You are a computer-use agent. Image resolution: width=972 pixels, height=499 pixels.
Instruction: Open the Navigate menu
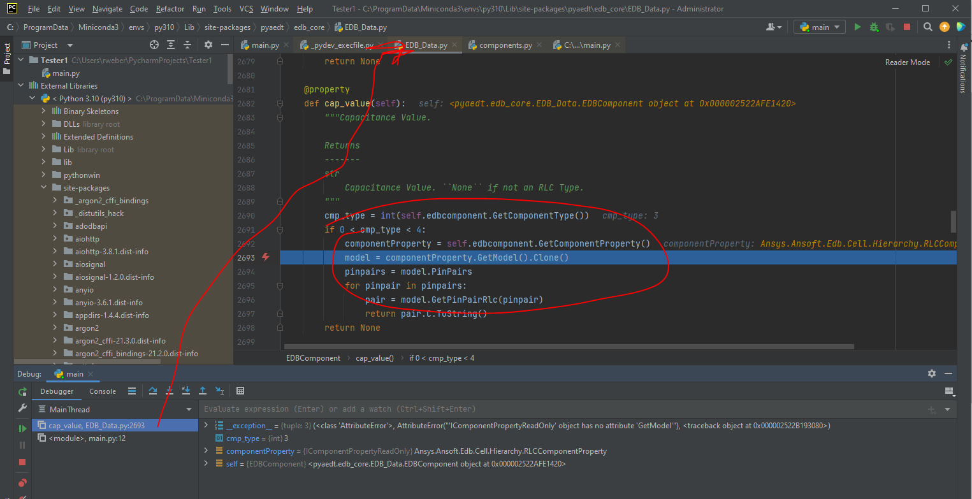[x=107, y=8]
